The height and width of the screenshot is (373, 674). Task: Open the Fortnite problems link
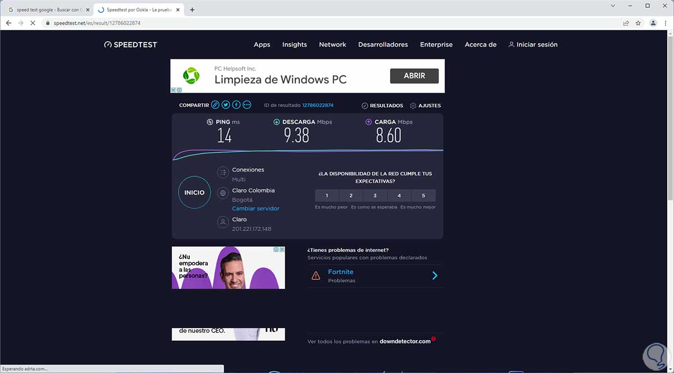(x=341, y=272)
